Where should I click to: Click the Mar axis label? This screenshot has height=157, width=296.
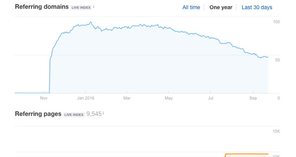[x=127, y=98]
